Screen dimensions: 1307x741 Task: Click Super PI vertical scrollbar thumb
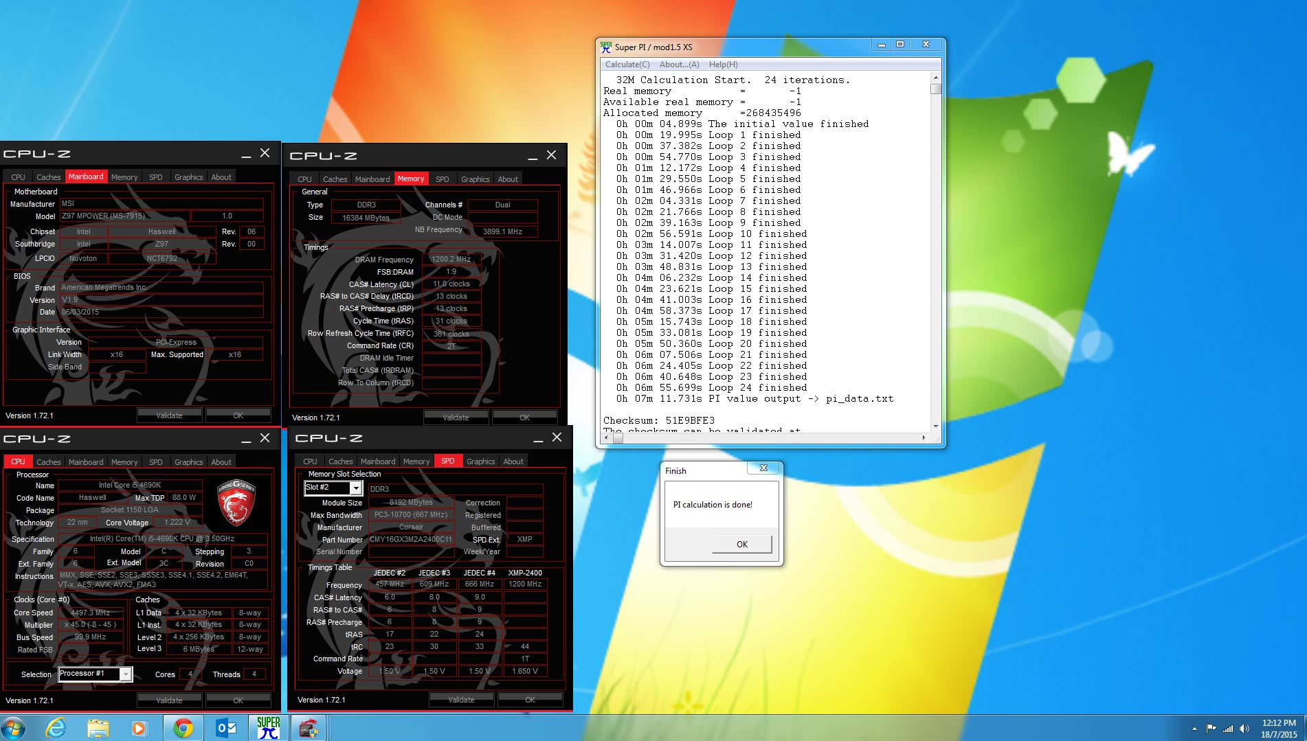tap(935, 89)
